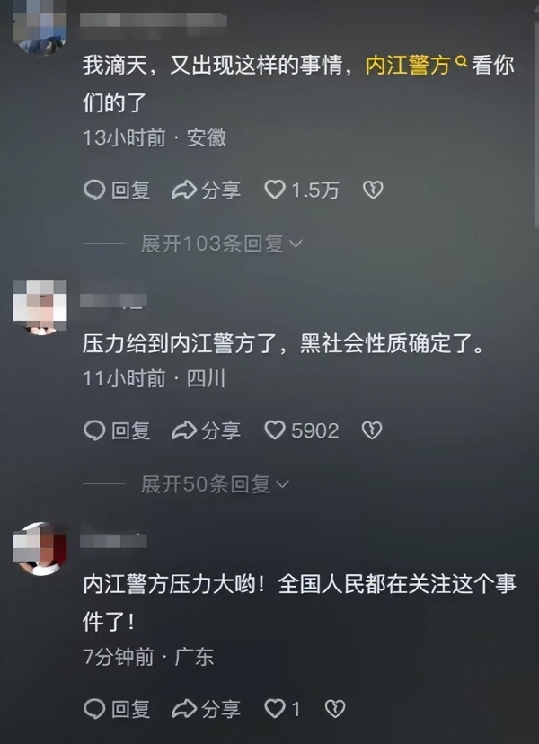Viewport: 539px width, 744px height.
Task: Open 内江警方 highlighted search link
Action: coord(408,66)
